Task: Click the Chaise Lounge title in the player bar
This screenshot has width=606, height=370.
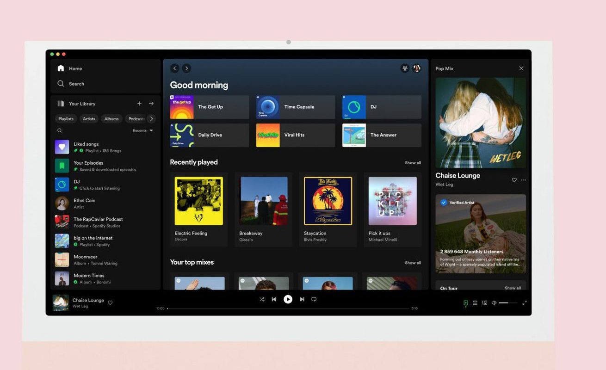Action: point(88,300)
